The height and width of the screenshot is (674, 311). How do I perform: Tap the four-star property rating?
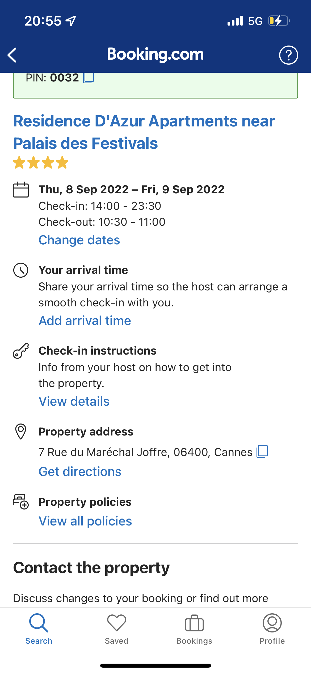[41, 163]
